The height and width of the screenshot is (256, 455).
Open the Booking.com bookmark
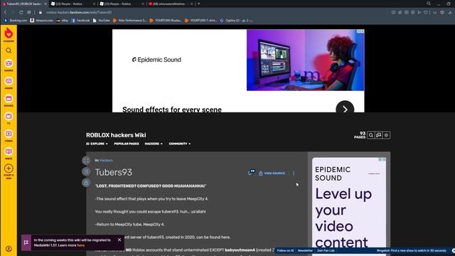tap(16, 21)
